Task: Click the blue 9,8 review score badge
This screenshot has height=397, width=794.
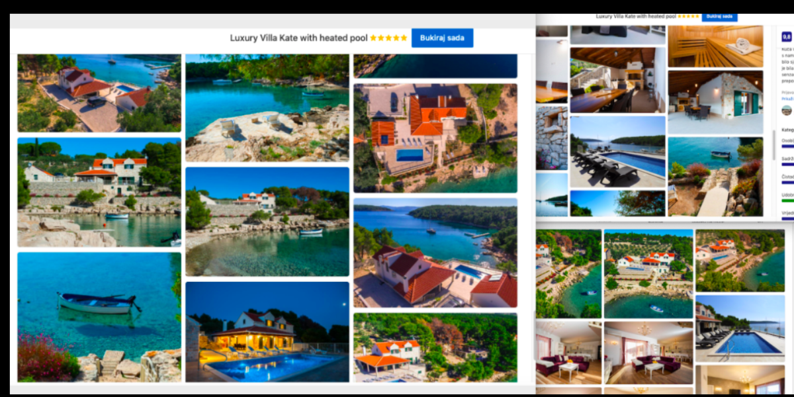Action: [787, 37]
